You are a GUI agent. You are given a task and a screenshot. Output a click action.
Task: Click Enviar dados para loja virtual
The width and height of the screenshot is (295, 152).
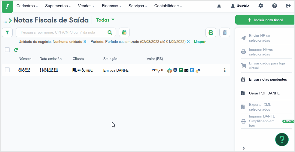[x=266, y=65]
